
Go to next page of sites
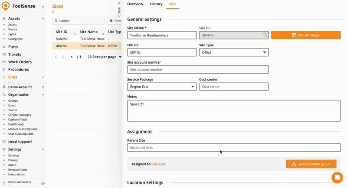click(x=63, y=57)
